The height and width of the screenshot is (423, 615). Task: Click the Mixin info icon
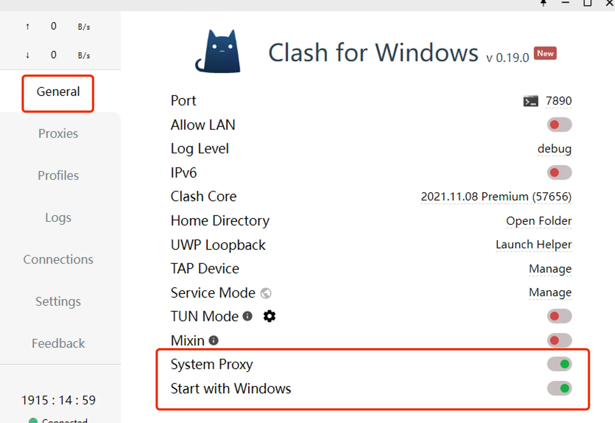pyautogui.click(x=214, y=340)
